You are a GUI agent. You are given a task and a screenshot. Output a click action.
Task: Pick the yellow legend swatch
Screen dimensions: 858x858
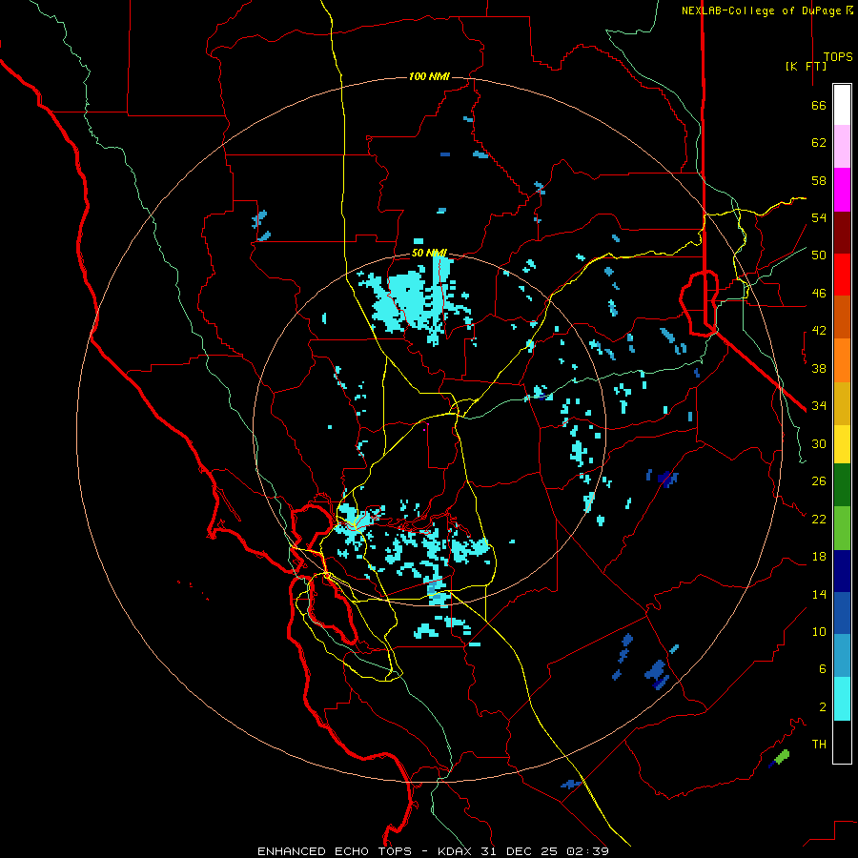pos(842,444)
